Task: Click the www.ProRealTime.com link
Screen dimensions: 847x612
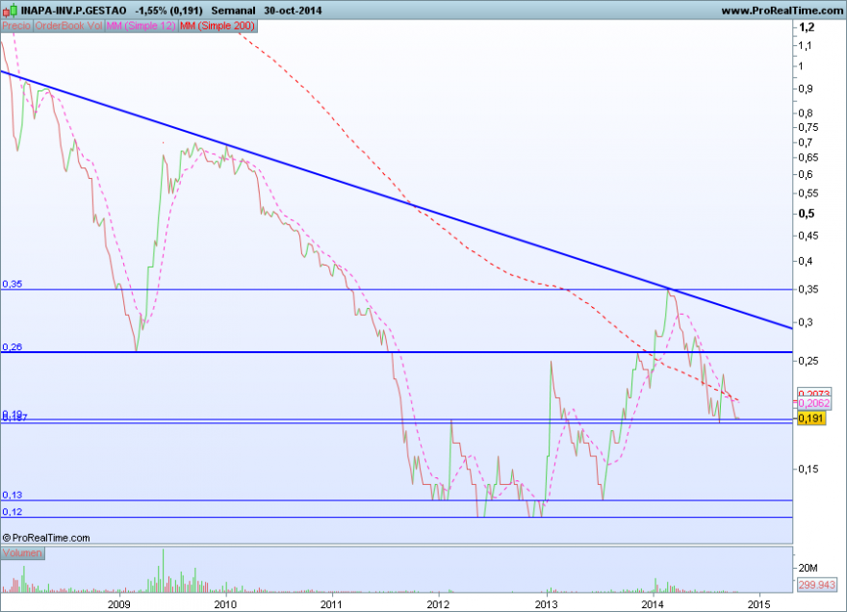Action: (782, 11)
